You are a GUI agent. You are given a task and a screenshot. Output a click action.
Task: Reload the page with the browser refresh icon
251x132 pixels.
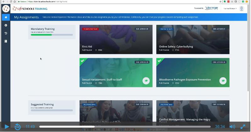(11, 2)
